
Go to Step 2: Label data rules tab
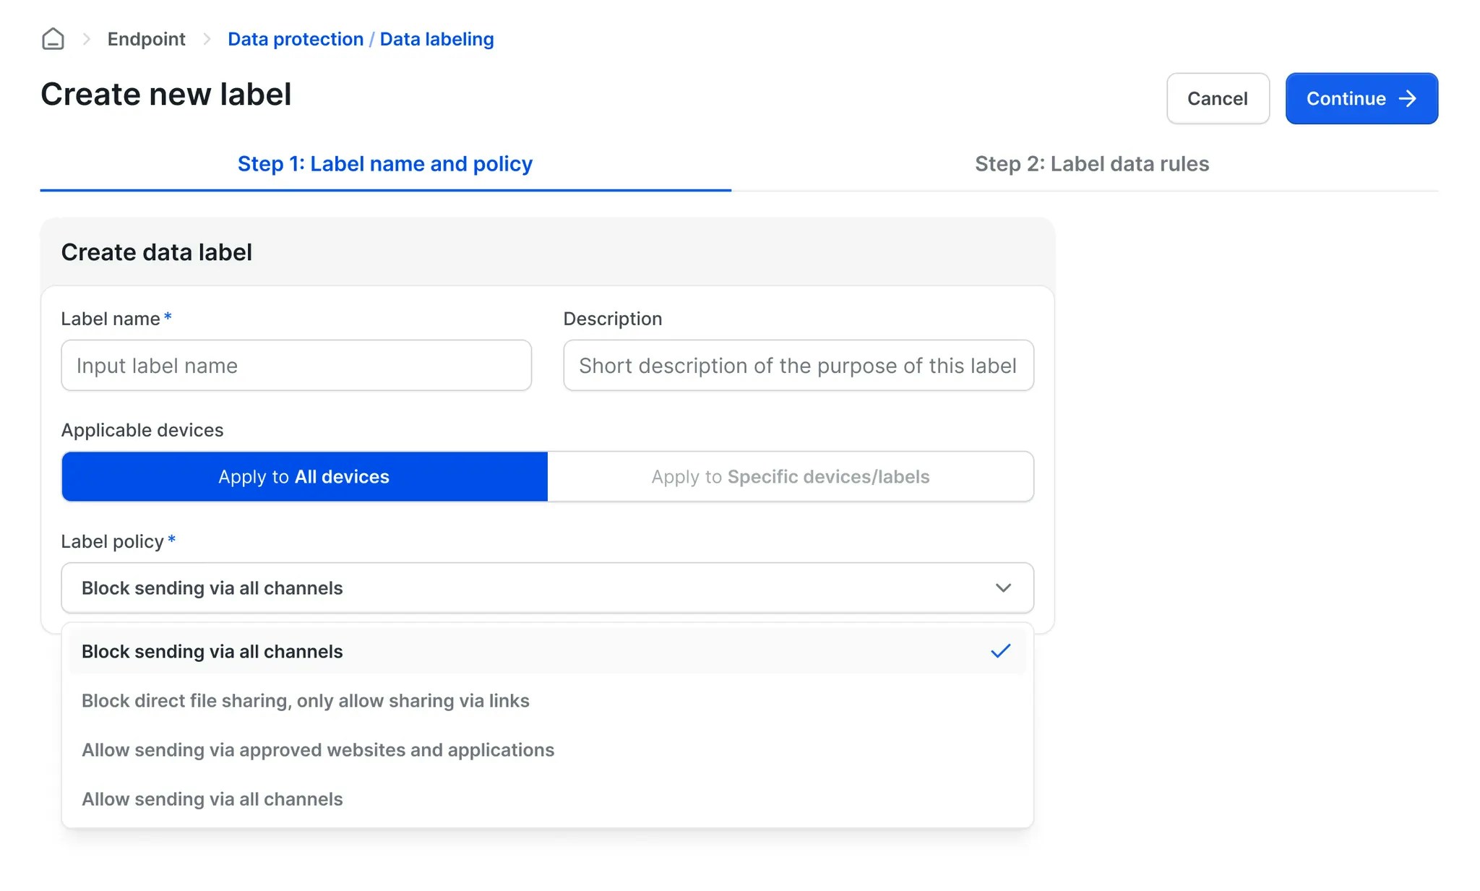tap(1091, 164)
